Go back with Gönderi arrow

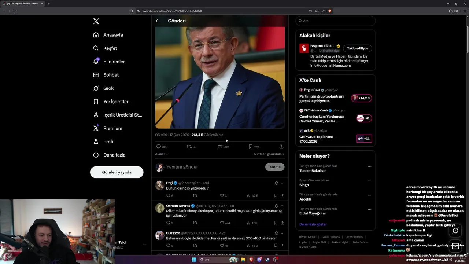(x=158, y=21)
